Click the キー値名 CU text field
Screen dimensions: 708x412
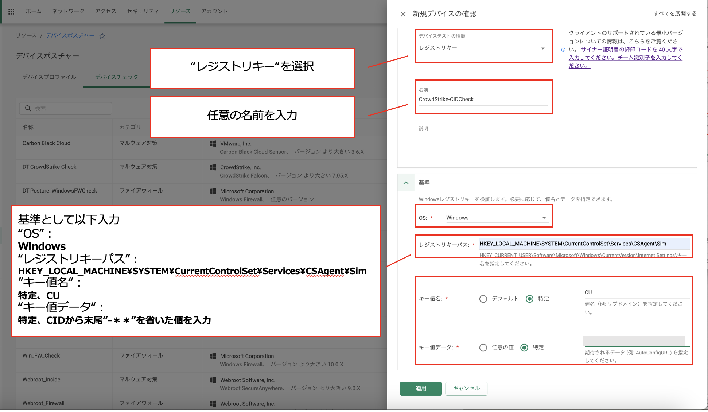(637, 292)
